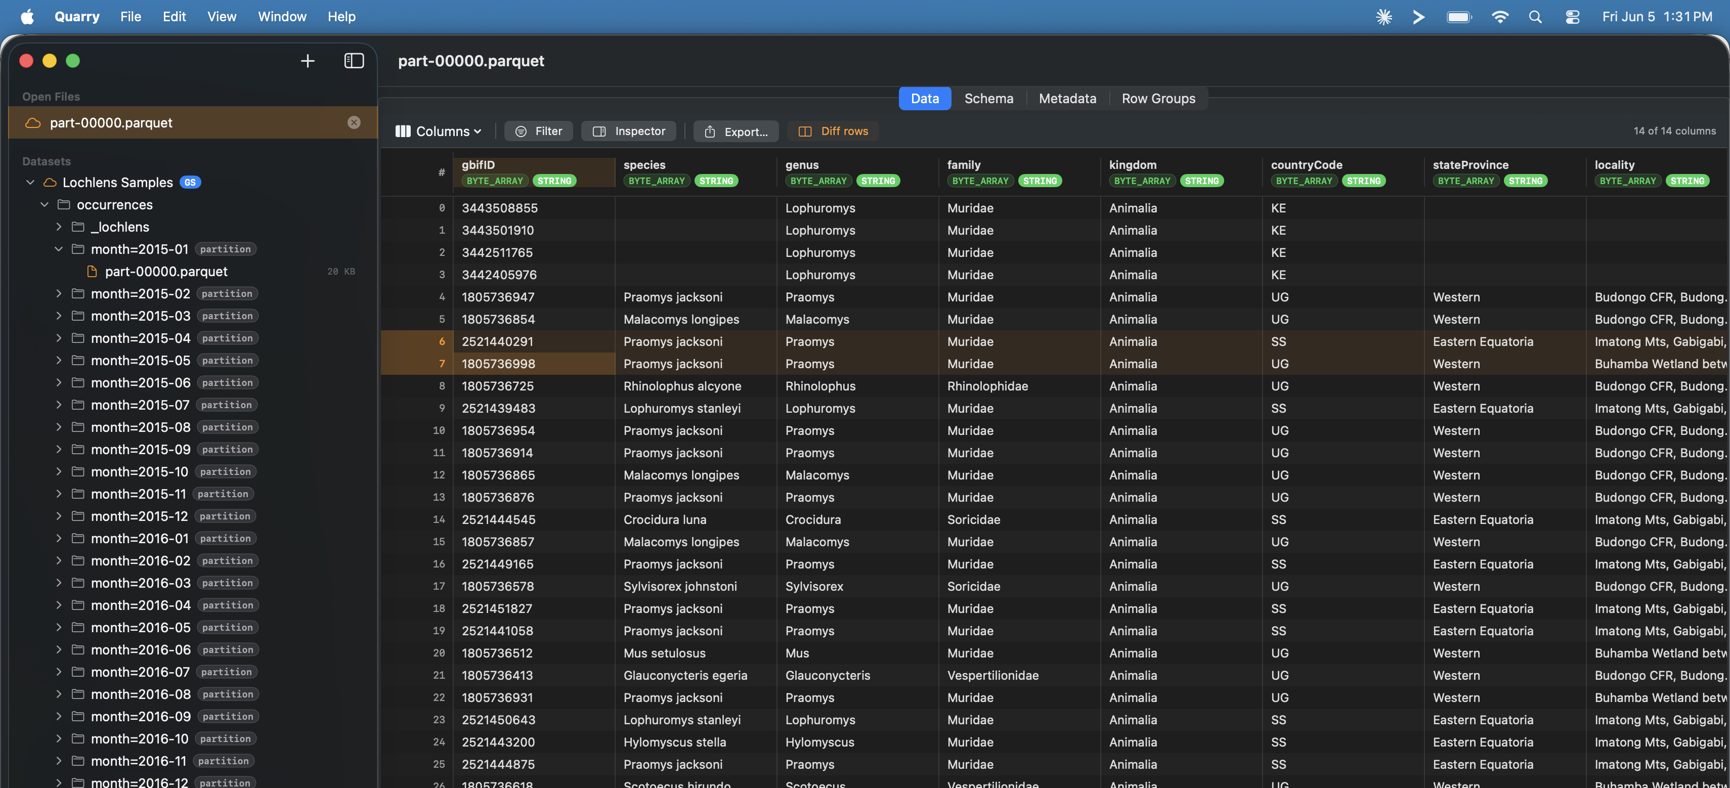This screenshot has width=1730, height=788.
Task: Click the date and time in menu bar
Action: click(1657, 17)
